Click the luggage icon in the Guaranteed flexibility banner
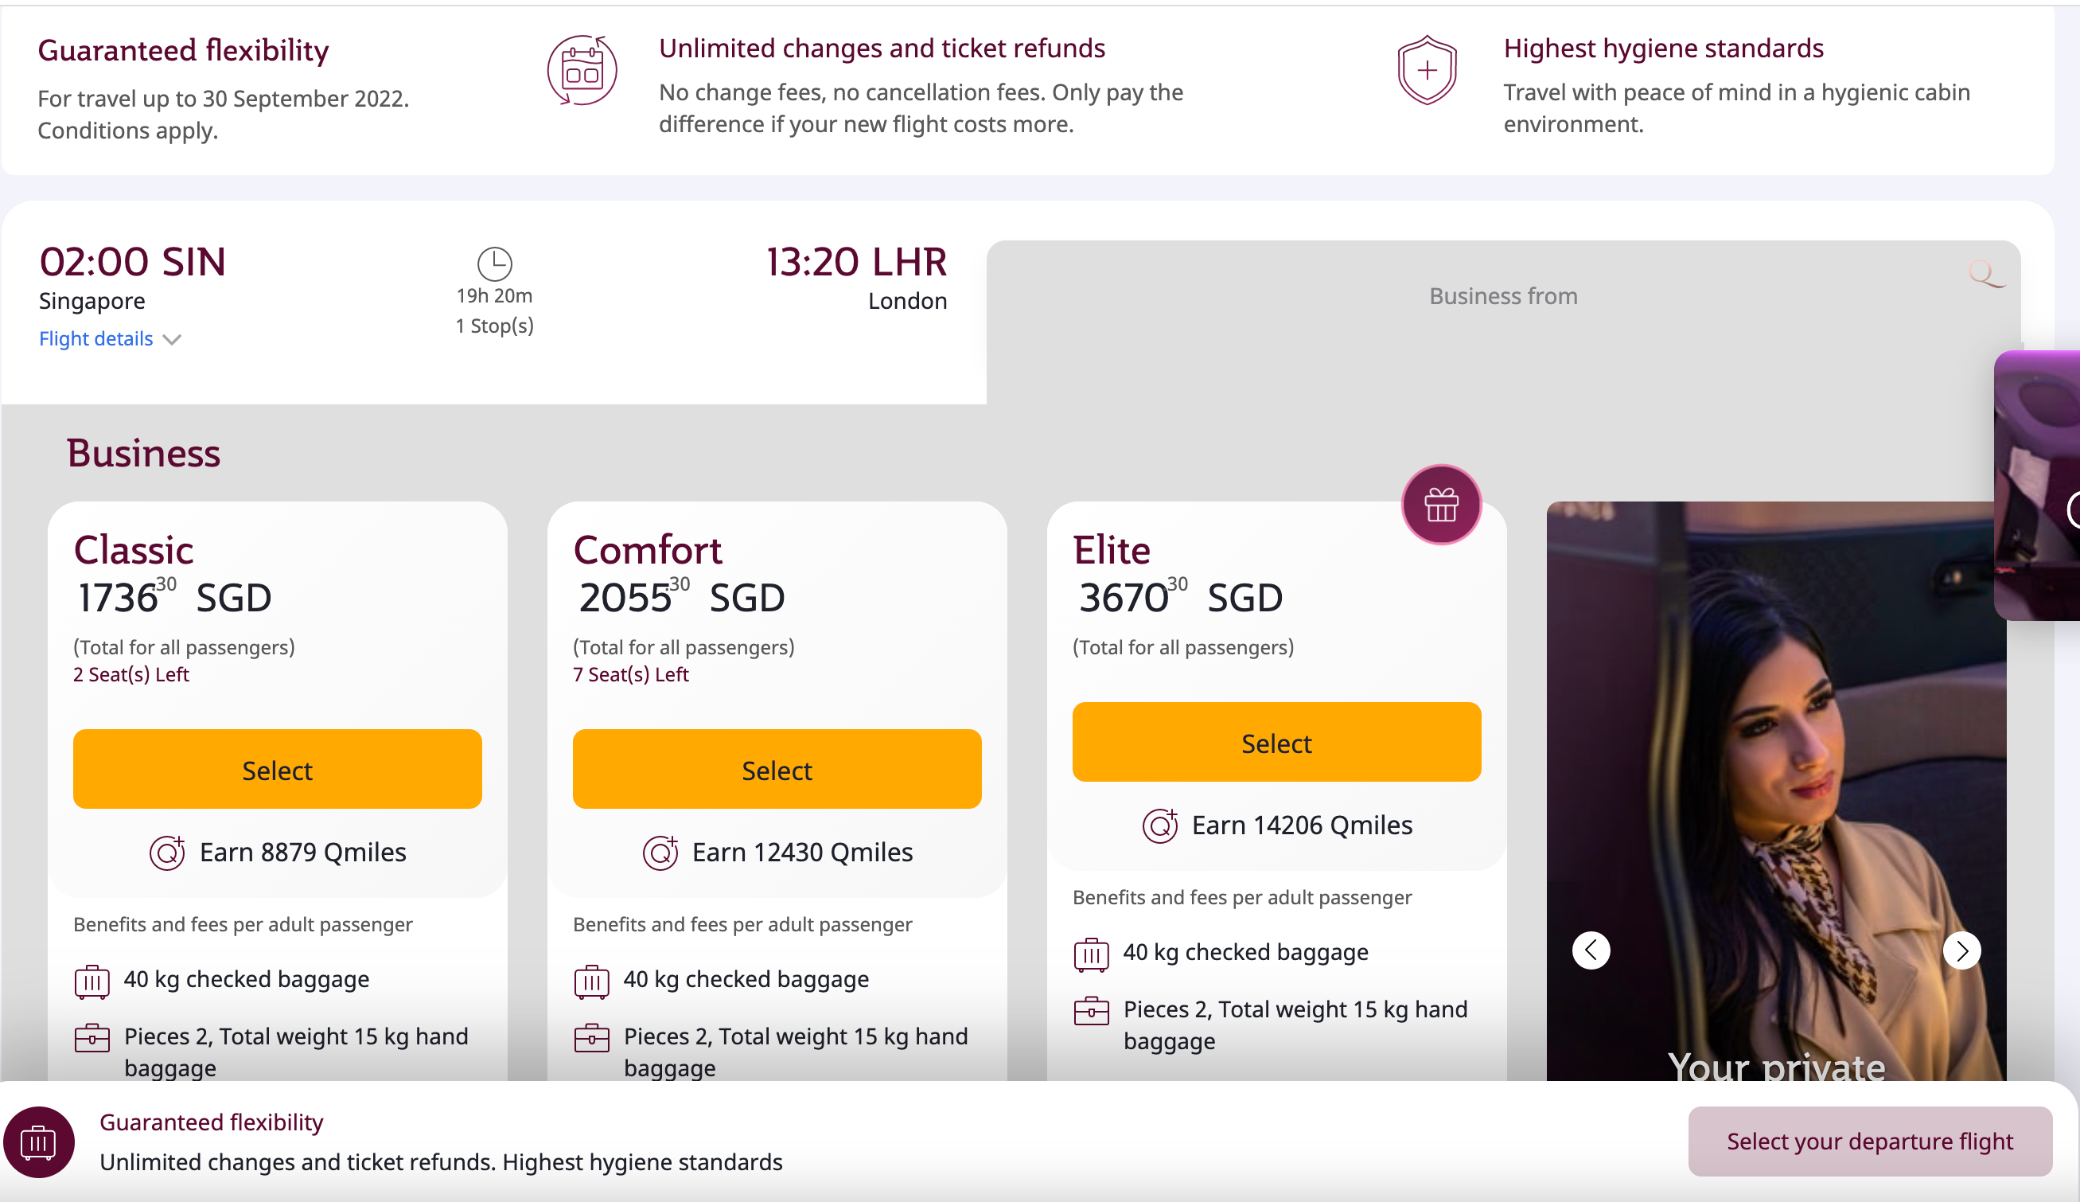The width and height of the screenshot is (2080, 1202). 39,1142
